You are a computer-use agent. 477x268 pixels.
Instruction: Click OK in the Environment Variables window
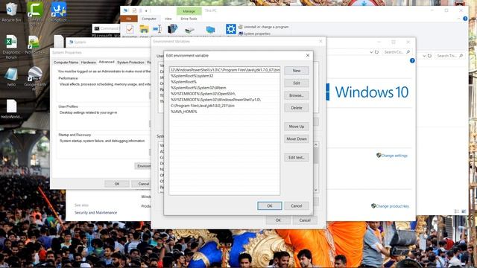click(278, 220)
